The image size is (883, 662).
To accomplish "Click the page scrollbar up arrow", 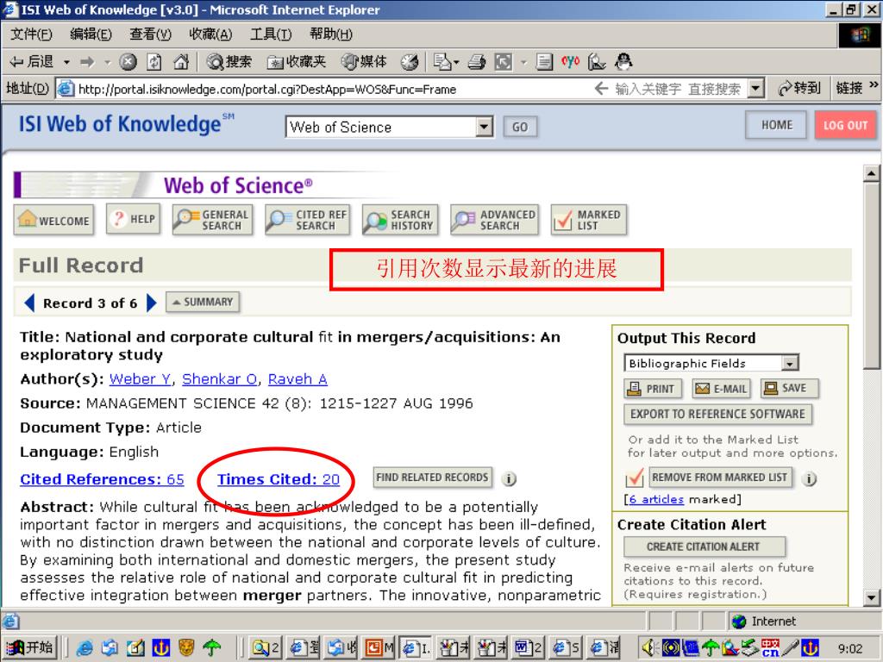I will (x=871, y=173).
